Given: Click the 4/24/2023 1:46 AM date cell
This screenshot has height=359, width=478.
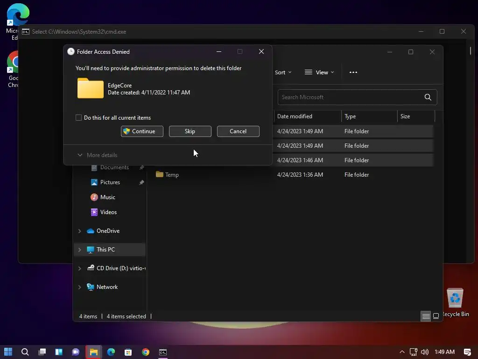Looking at the screenshot, I should 300,160.
